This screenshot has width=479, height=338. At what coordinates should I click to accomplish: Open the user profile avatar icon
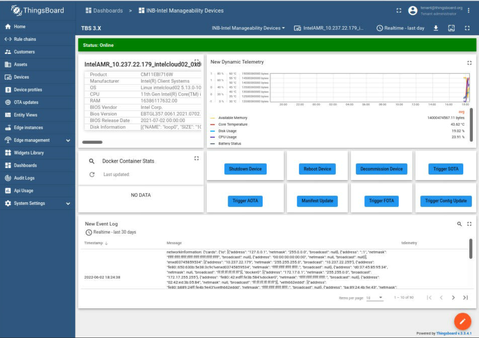413,10
